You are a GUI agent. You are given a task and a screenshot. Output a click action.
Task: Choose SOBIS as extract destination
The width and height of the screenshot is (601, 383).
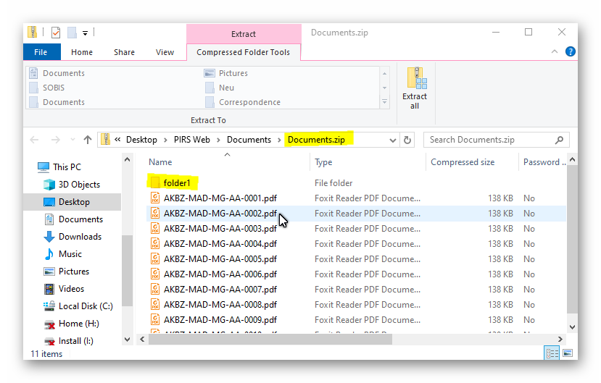(47, 88)
